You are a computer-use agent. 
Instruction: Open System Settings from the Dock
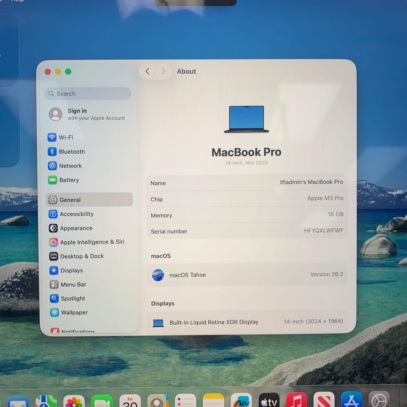(x=379, y=399)
